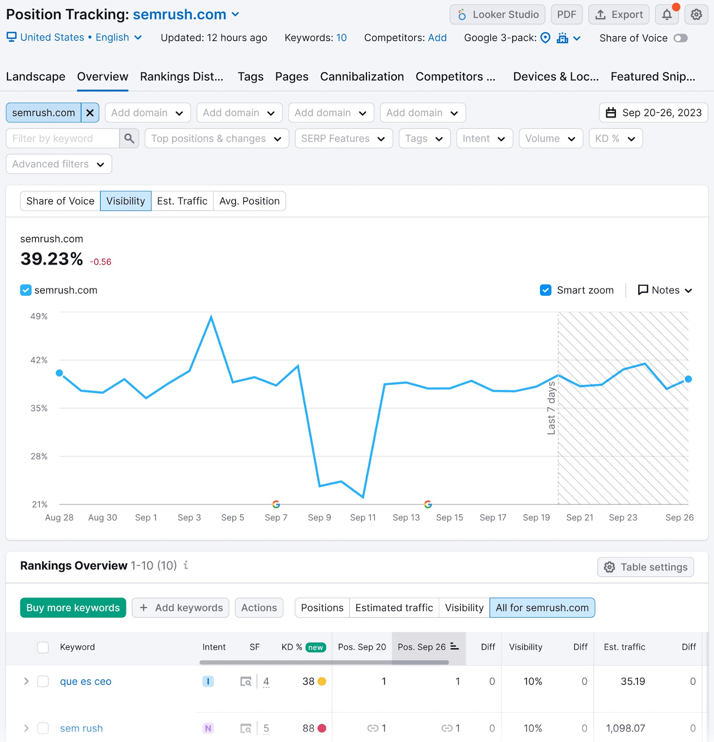This screenshot has height=742, width=714.
Task: Open the SERP Features filter dropdown
Action: 344,138
